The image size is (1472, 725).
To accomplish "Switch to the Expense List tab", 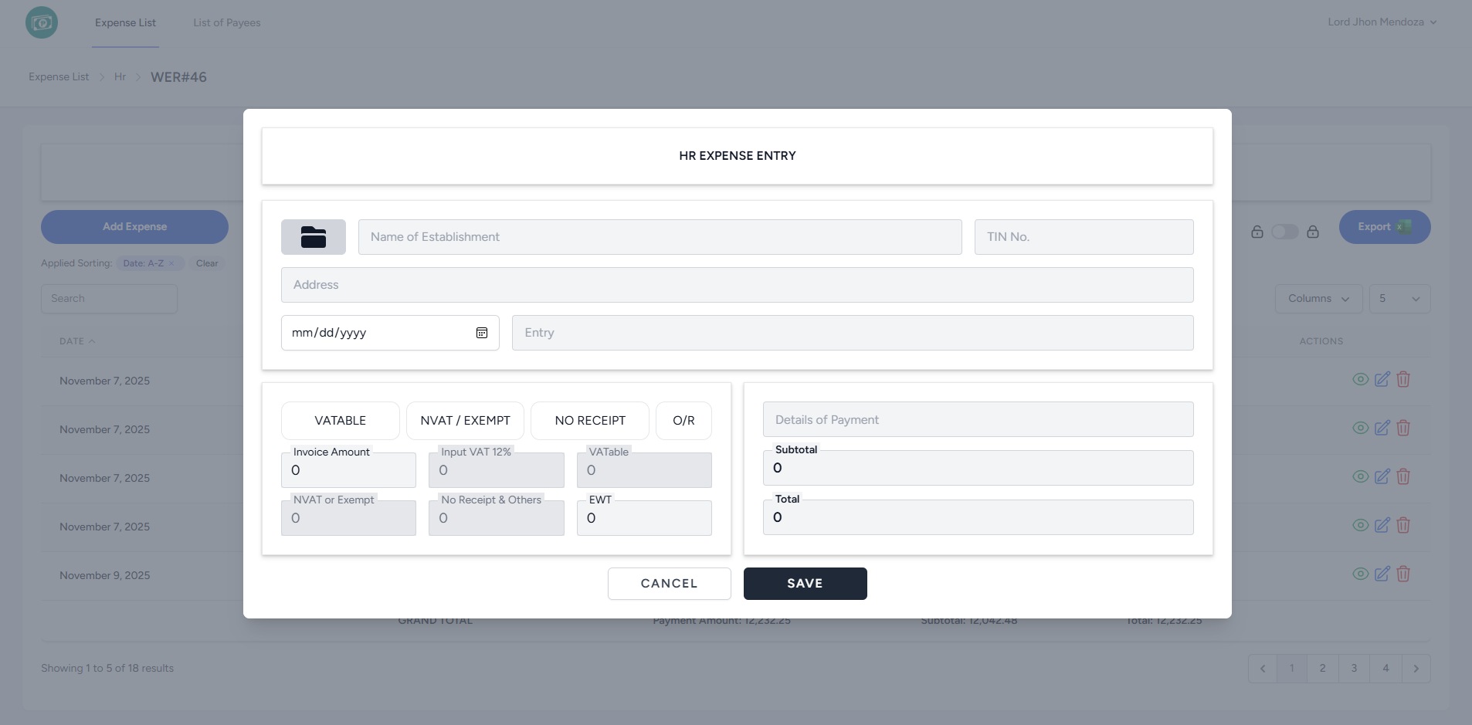I will 125,23.
